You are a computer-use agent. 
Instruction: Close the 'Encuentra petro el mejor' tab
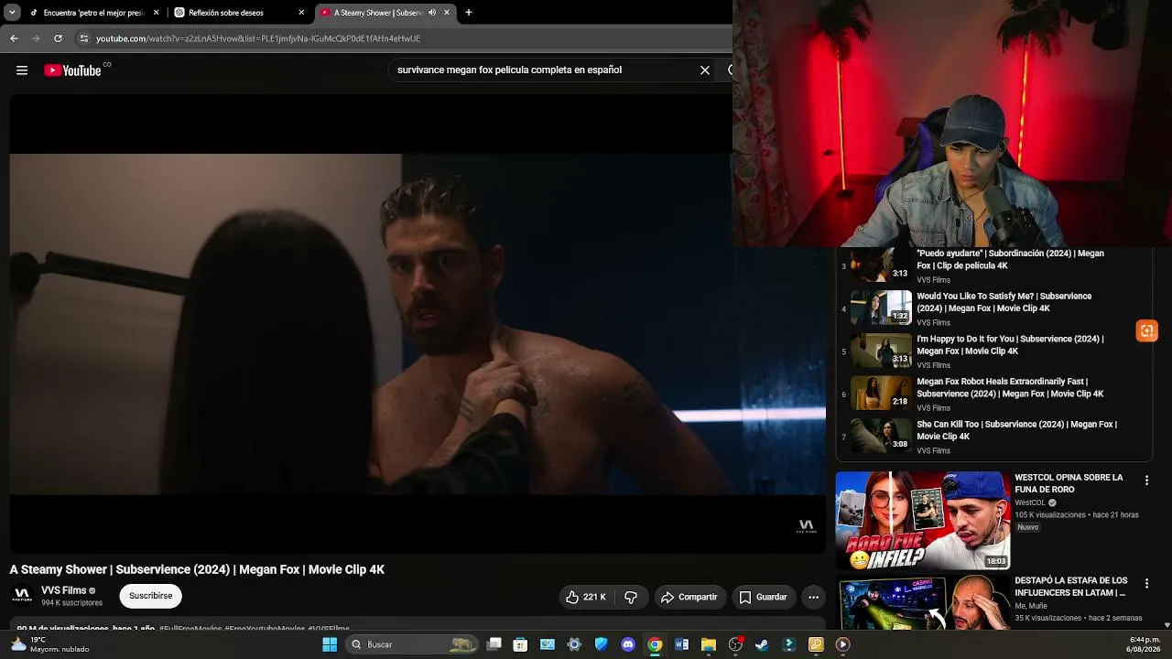[157, 13]
